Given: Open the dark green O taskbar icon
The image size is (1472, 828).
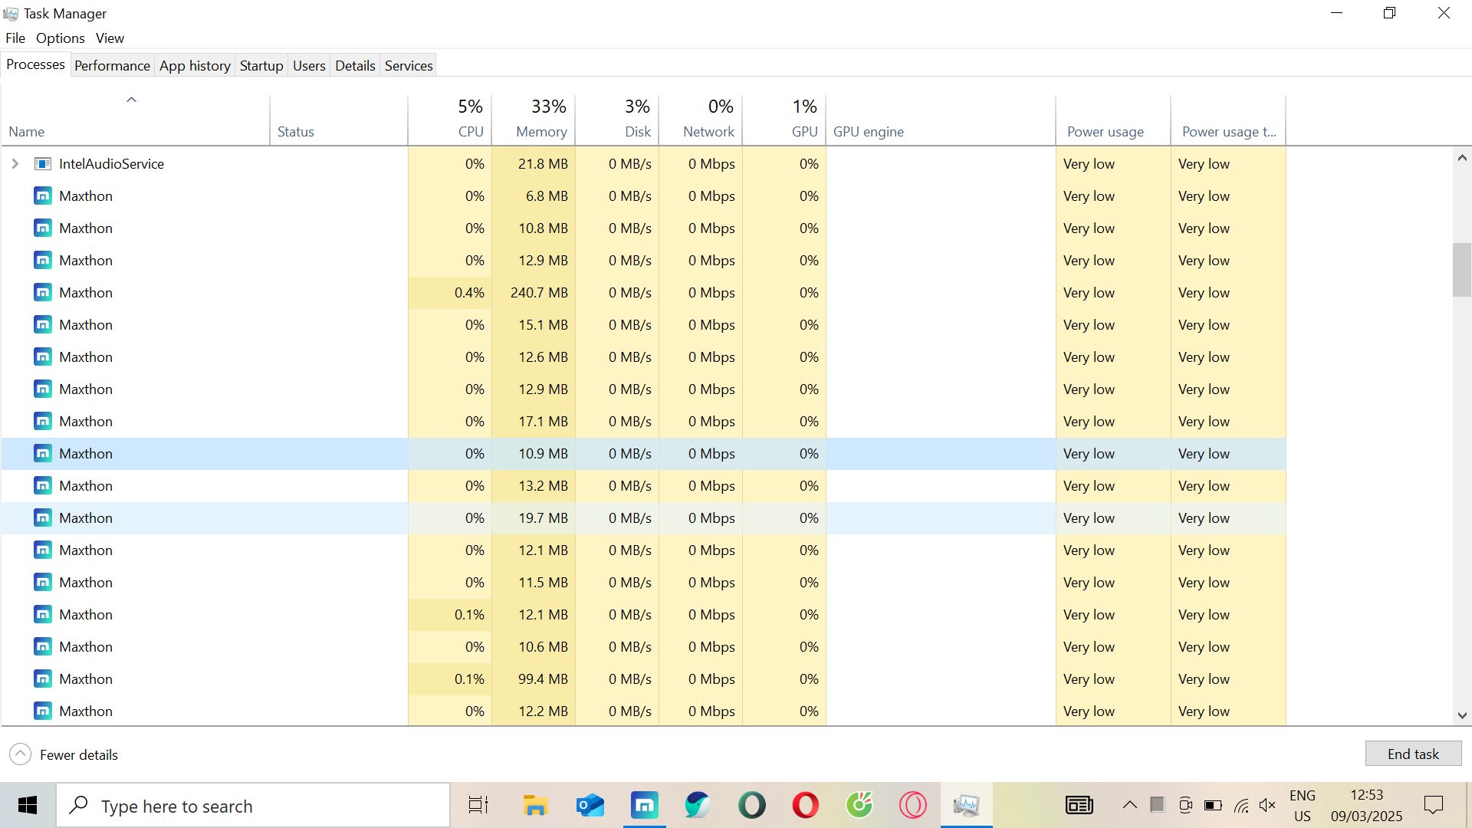Looking at the screenshot, I should (751, 805).
